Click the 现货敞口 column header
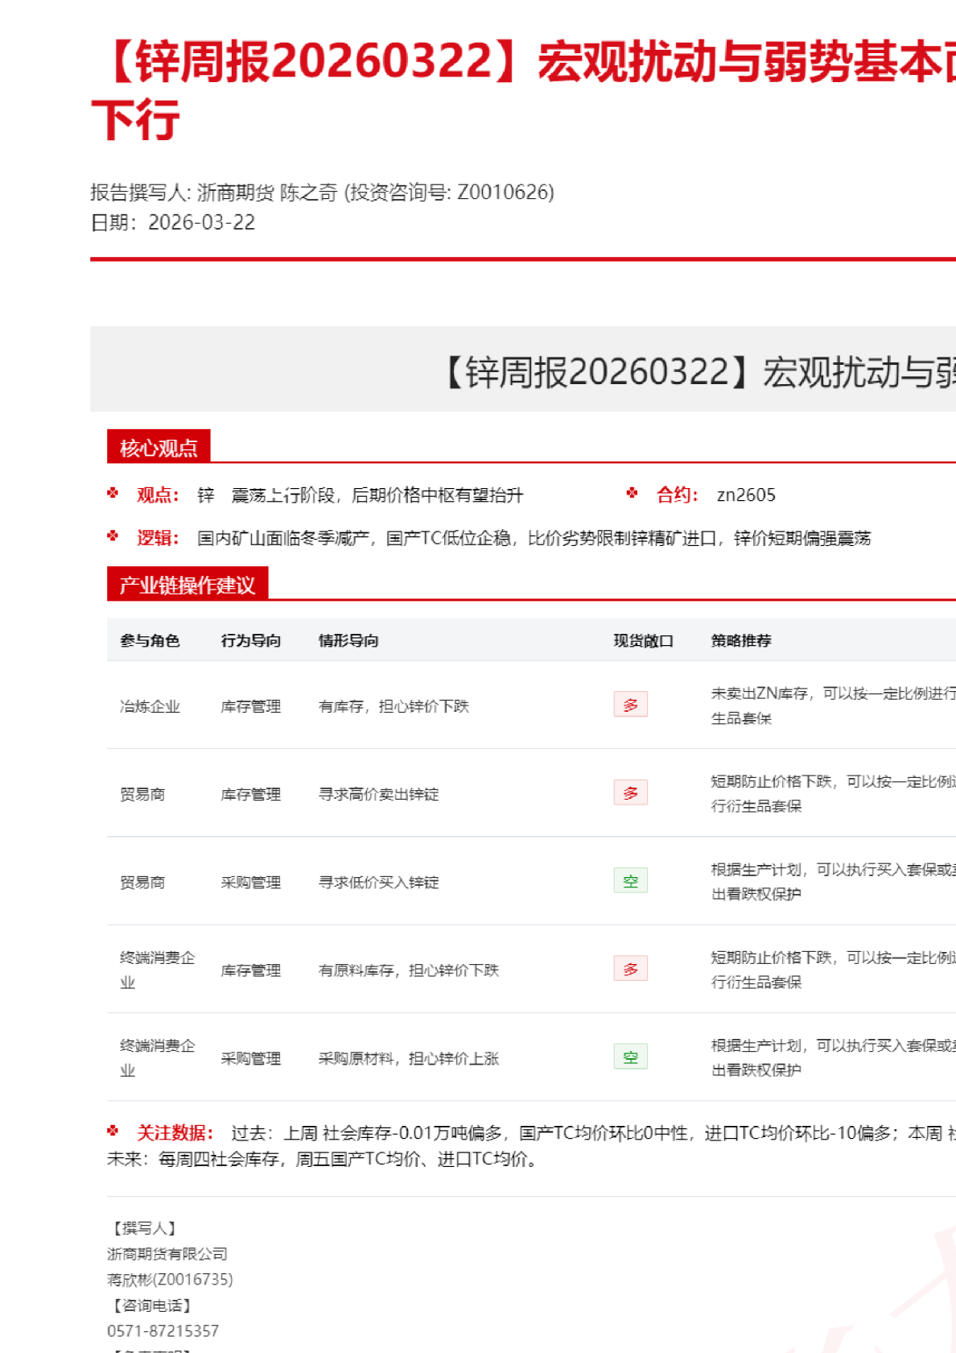The height and width of the screenshot is (1353, 956). [x=644, y=640]
